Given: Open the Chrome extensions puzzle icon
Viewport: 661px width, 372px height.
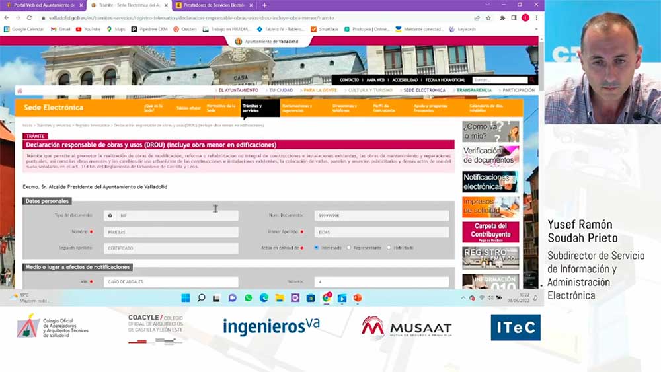Looking at the screenshot, I should click(502, 18).
